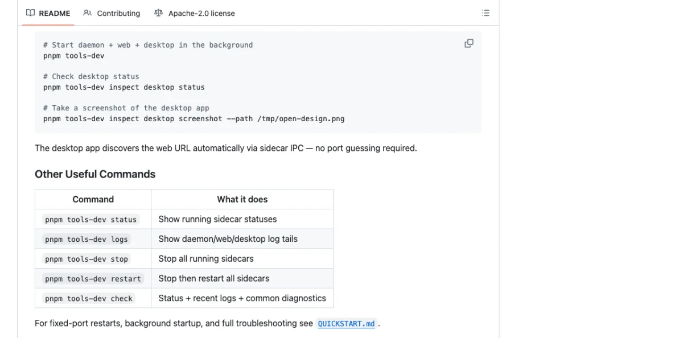Viewport: 683px width, 338px height.
Task: Copy the code block to clipboard
Action: (469, 43)
